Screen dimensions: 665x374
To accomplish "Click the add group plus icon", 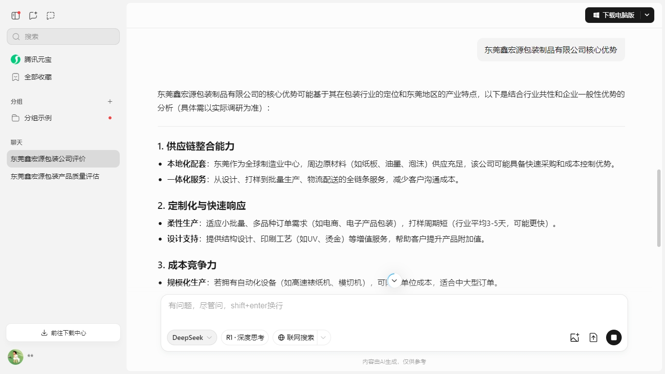I will coord(110,102).
